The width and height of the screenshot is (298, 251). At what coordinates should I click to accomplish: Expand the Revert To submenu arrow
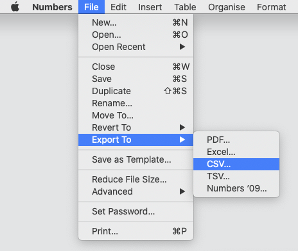(x=182, y=127)
